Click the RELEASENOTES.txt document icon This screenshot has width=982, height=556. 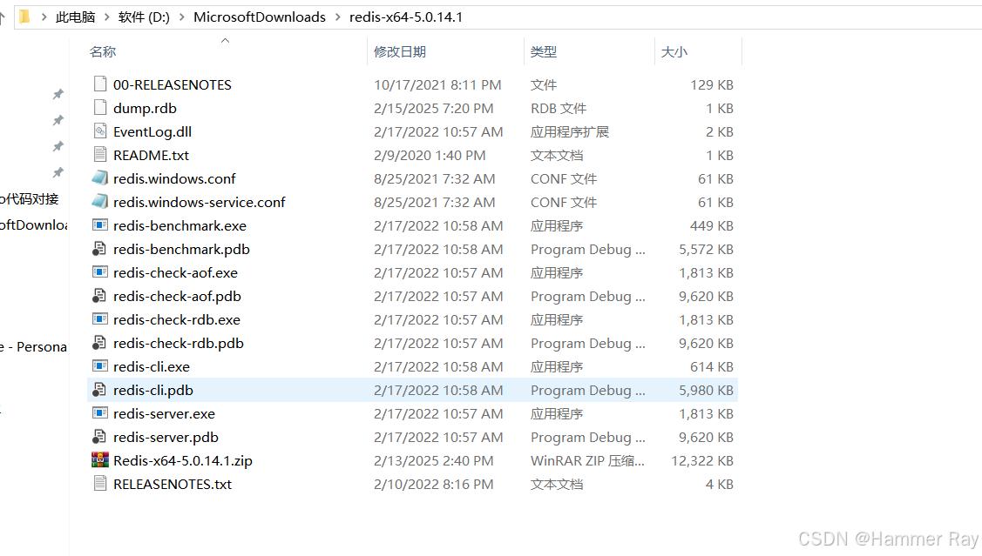[100, 484]
